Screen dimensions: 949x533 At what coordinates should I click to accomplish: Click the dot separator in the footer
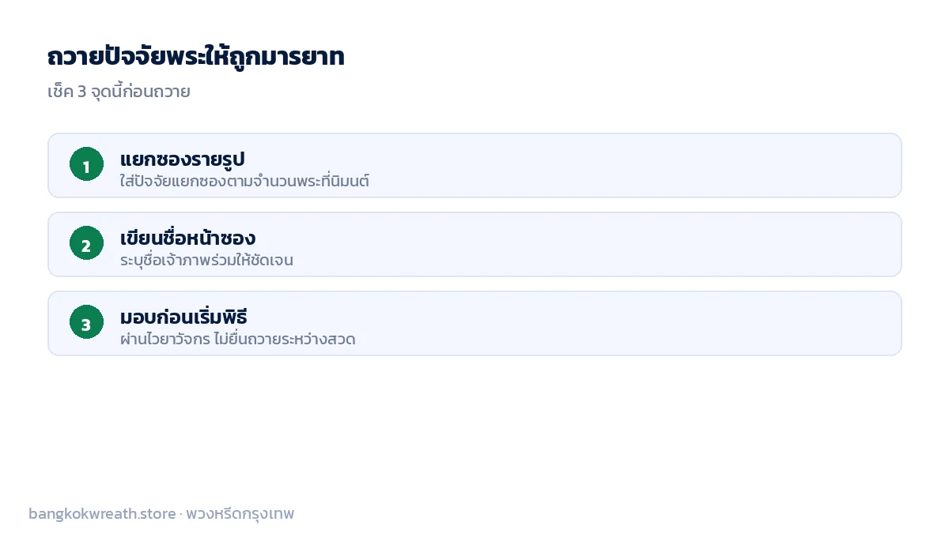pos(181,515)
